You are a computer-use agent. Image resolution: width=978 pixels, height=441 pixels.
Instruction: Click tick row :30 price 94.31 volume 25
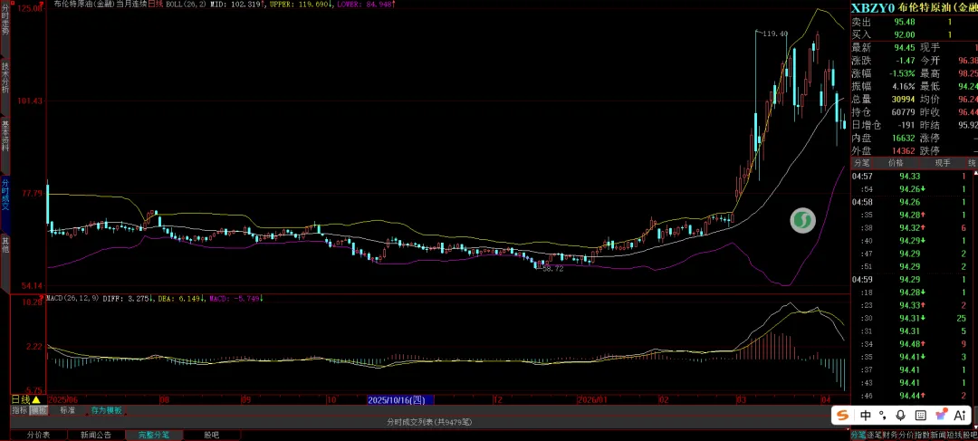pyautogui.click(x=909, y=318)
